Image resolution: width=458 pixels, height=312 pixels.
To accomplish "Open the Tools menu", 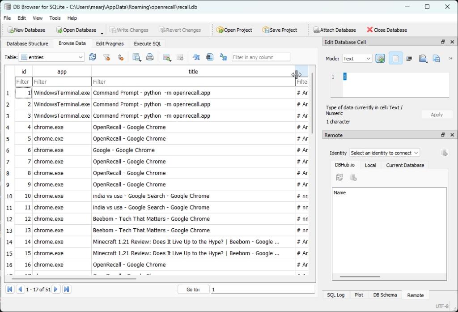I will (55, 18).
